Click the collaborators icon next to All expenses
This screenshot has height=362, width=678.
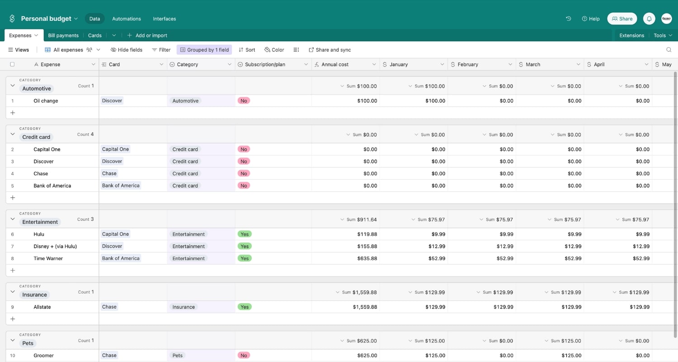click(89, 50)
